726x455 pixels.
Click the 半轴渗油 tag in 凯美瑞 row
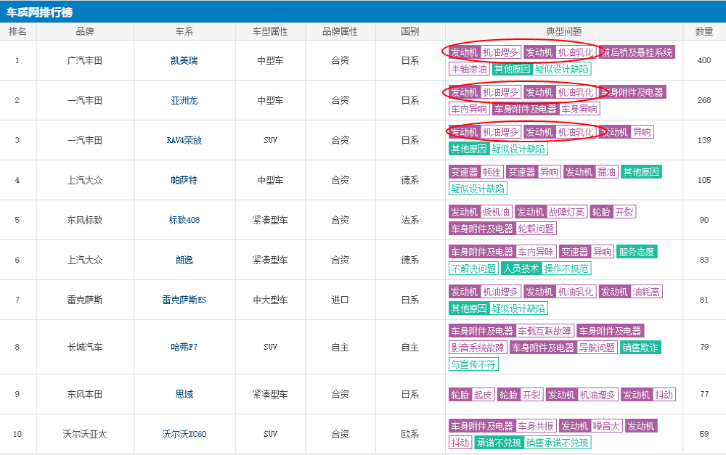pos(469,69)
